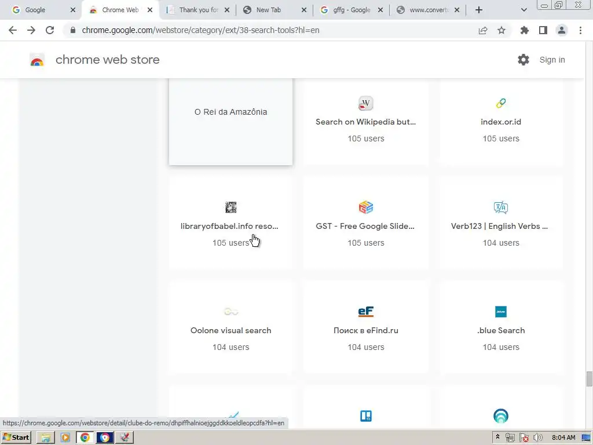593x445 pixels.
Task: Show hidden tray icons arrow
Action: click(497, 437)
